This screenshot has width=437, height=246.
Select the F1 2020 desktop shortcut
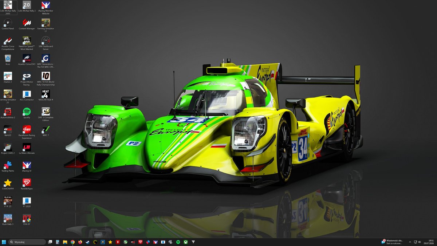[x=27, y=202]
